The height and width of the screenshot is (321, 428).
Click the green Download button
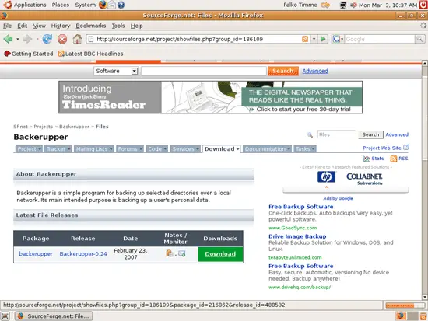click(x=220, y=254)
